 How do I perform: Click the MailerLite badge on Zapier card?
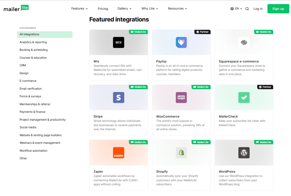click(x=138, y=142)
